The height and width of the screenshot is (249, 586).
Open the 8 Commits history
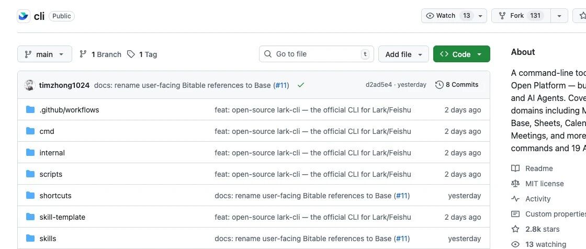point(457,85)
